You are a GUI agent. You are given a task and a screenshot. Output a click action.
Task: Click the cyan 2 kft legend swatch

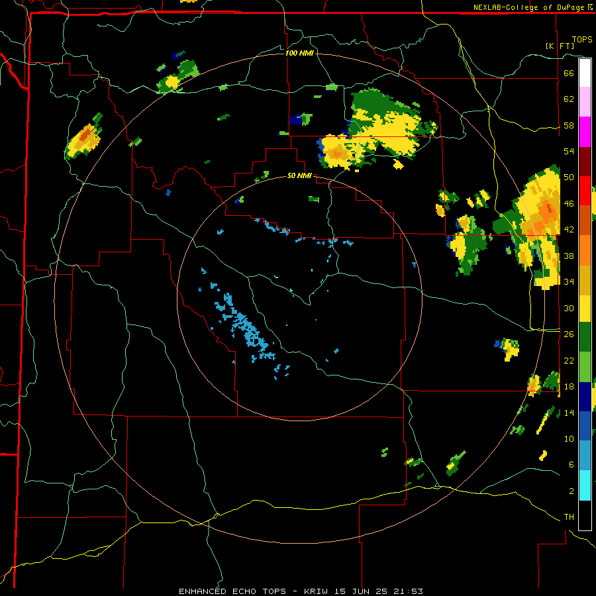(x=585, y=485)
